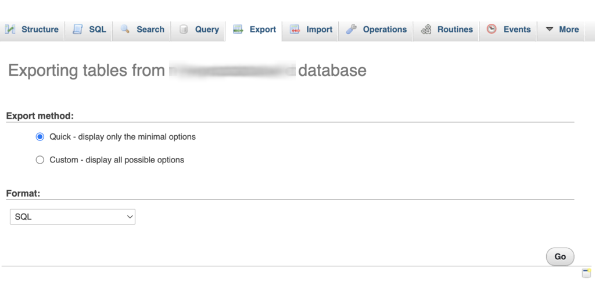This screenshot has height=297, width=595.
Task: Switch to the Import tab
Action: click(319, 30)
